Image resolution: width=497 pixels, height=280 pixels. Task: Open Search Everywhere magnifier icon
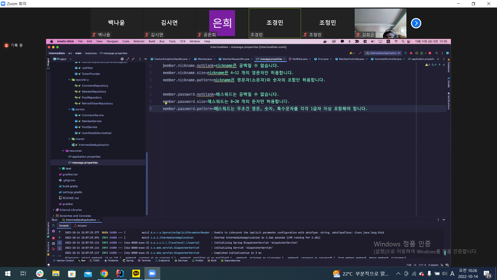pyautogui.click(x=437, y=53)
